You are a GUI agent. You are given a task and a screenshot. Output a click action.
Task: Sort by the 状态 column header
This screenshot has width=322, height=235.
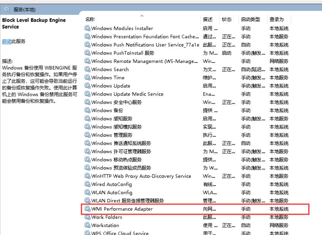(x=227, y=19)
